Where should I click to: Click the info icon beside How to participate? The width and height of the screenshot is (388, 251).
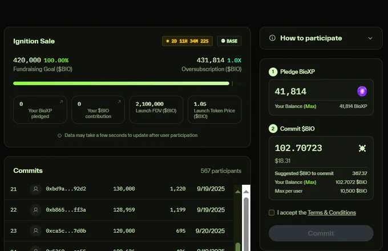pos(272,38)
